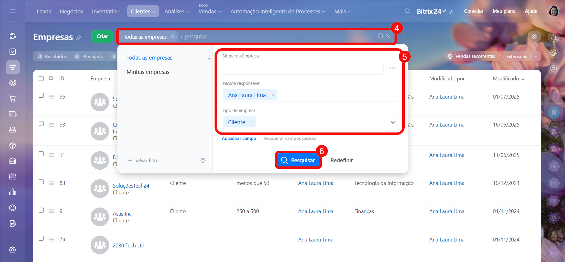Click 'Recuperar campos padrão' link
Screen dimensions: 565x262
[x=290, y=138]
